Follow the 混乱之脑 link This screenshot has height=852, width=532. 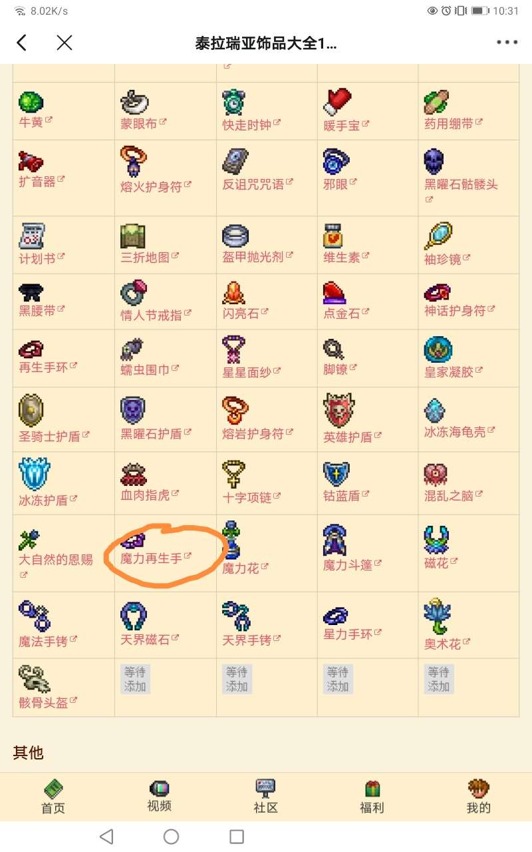point(450,497)
